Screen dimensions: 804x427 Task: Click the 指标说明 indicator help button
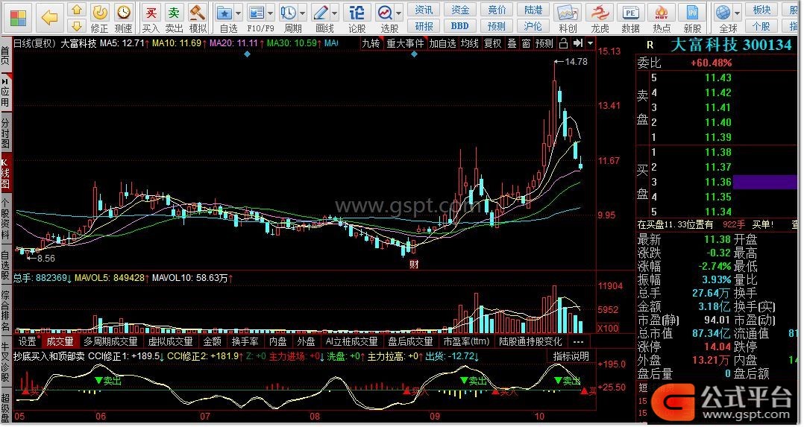coord(571,355)
